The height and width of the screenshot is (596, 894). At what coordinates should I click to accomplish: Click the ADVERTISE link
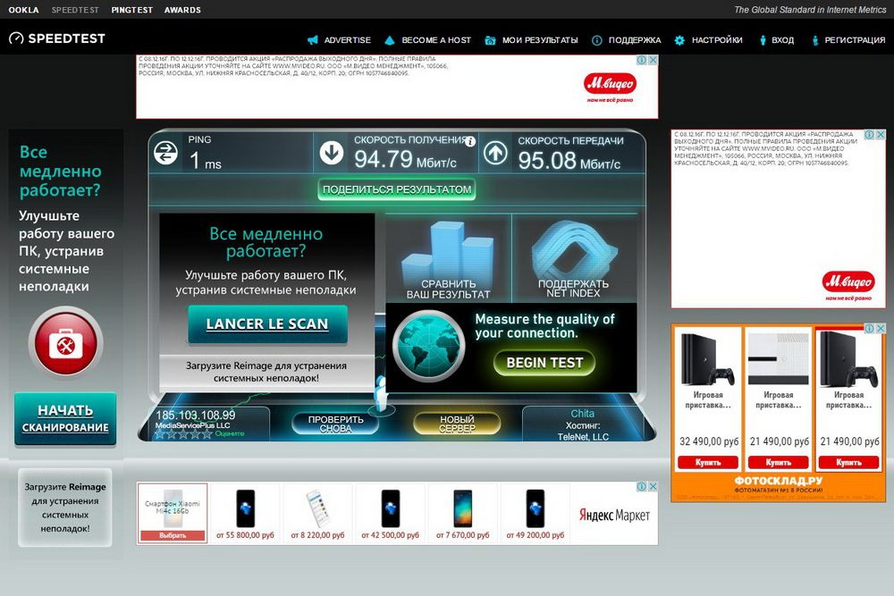tap(347, 40)
